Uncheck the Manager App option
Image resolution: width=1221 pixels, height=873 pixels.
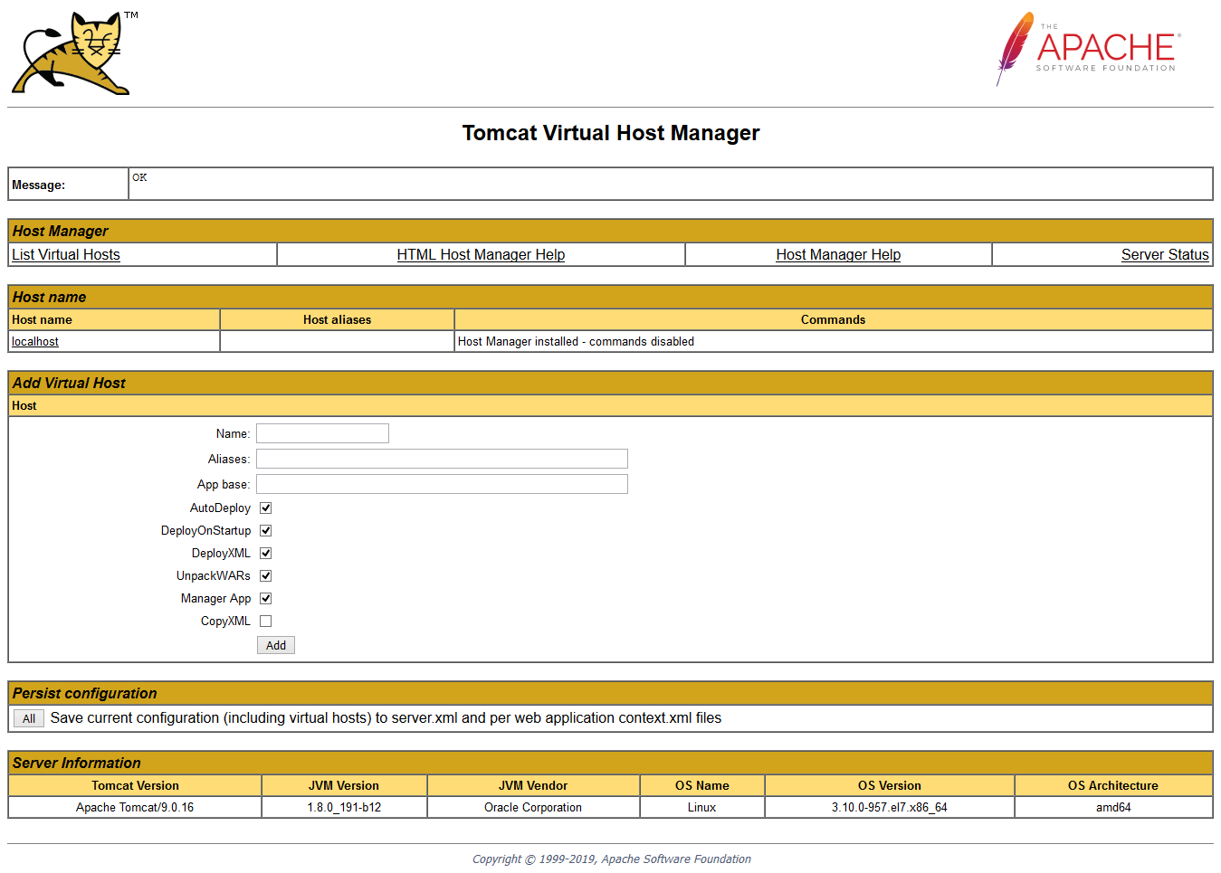(x=265, y=598)
